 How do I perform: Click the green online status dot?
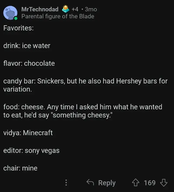(16, 18)
